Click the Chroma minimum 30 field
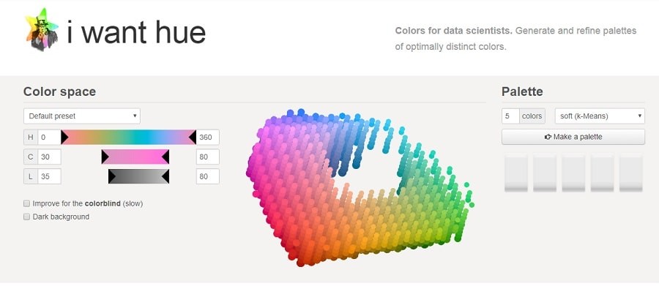Image resolution: width=659 pixels, height=286 pixels. click(x=49, y=157)
